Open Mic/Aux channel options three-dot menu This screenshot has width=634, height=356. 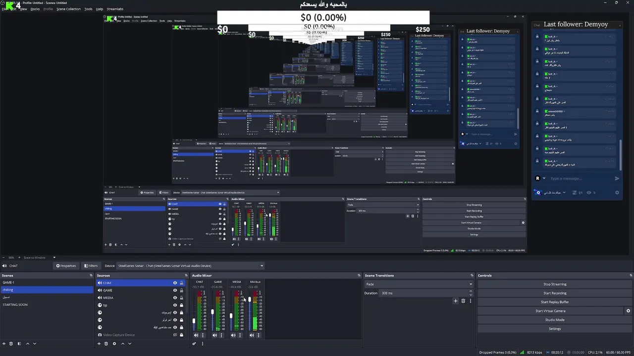tap(259, 335)
